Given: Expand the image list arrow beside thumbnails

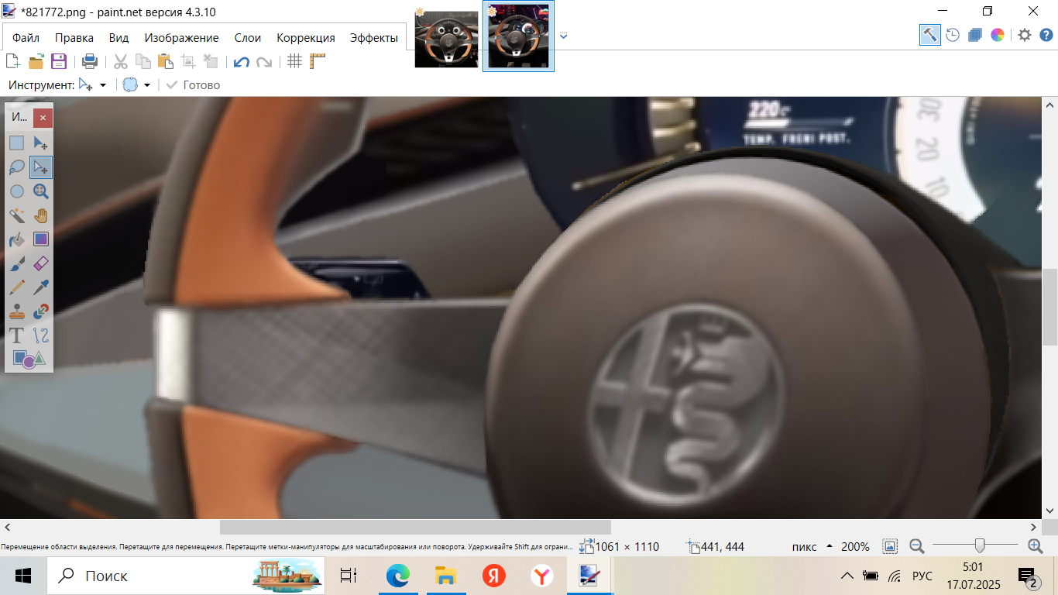Looking at the screenshot, I should click(x=563, y=36).
